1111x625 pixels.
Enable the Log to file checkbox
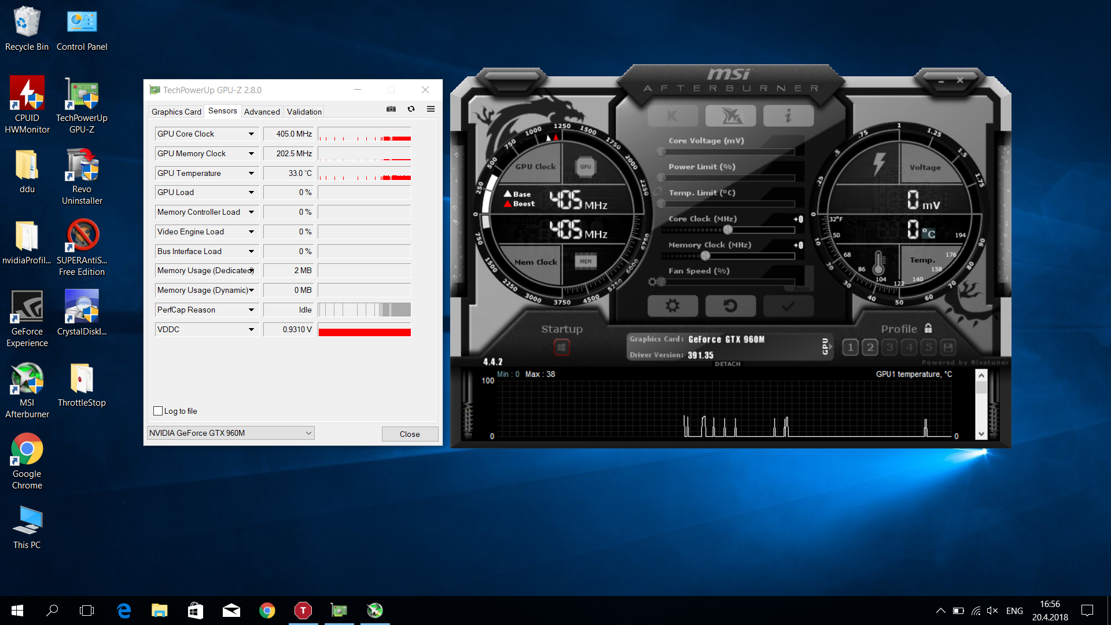click(x=158, y=411)
